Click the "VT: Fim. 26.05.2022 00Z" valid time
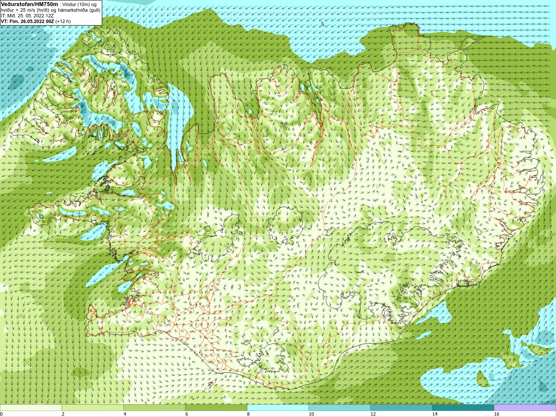556x417 pixels. click(27, 21)
